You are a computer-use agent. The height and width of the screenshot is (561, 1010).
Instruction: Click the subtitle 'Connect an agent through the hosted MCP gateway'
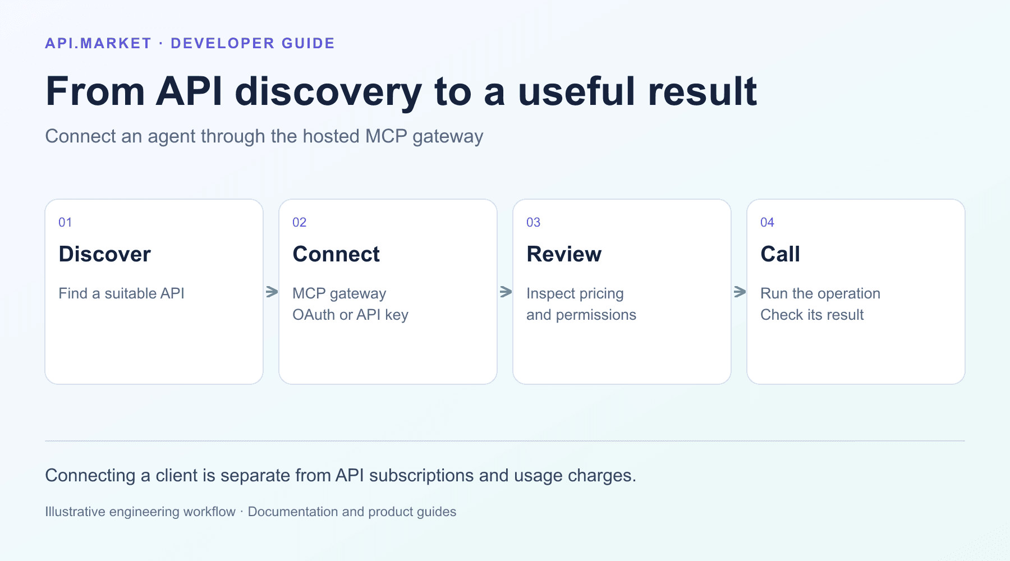point(264,136)
